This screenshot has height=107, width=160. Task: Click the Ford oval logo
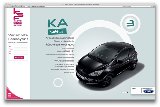coord(148,91)
